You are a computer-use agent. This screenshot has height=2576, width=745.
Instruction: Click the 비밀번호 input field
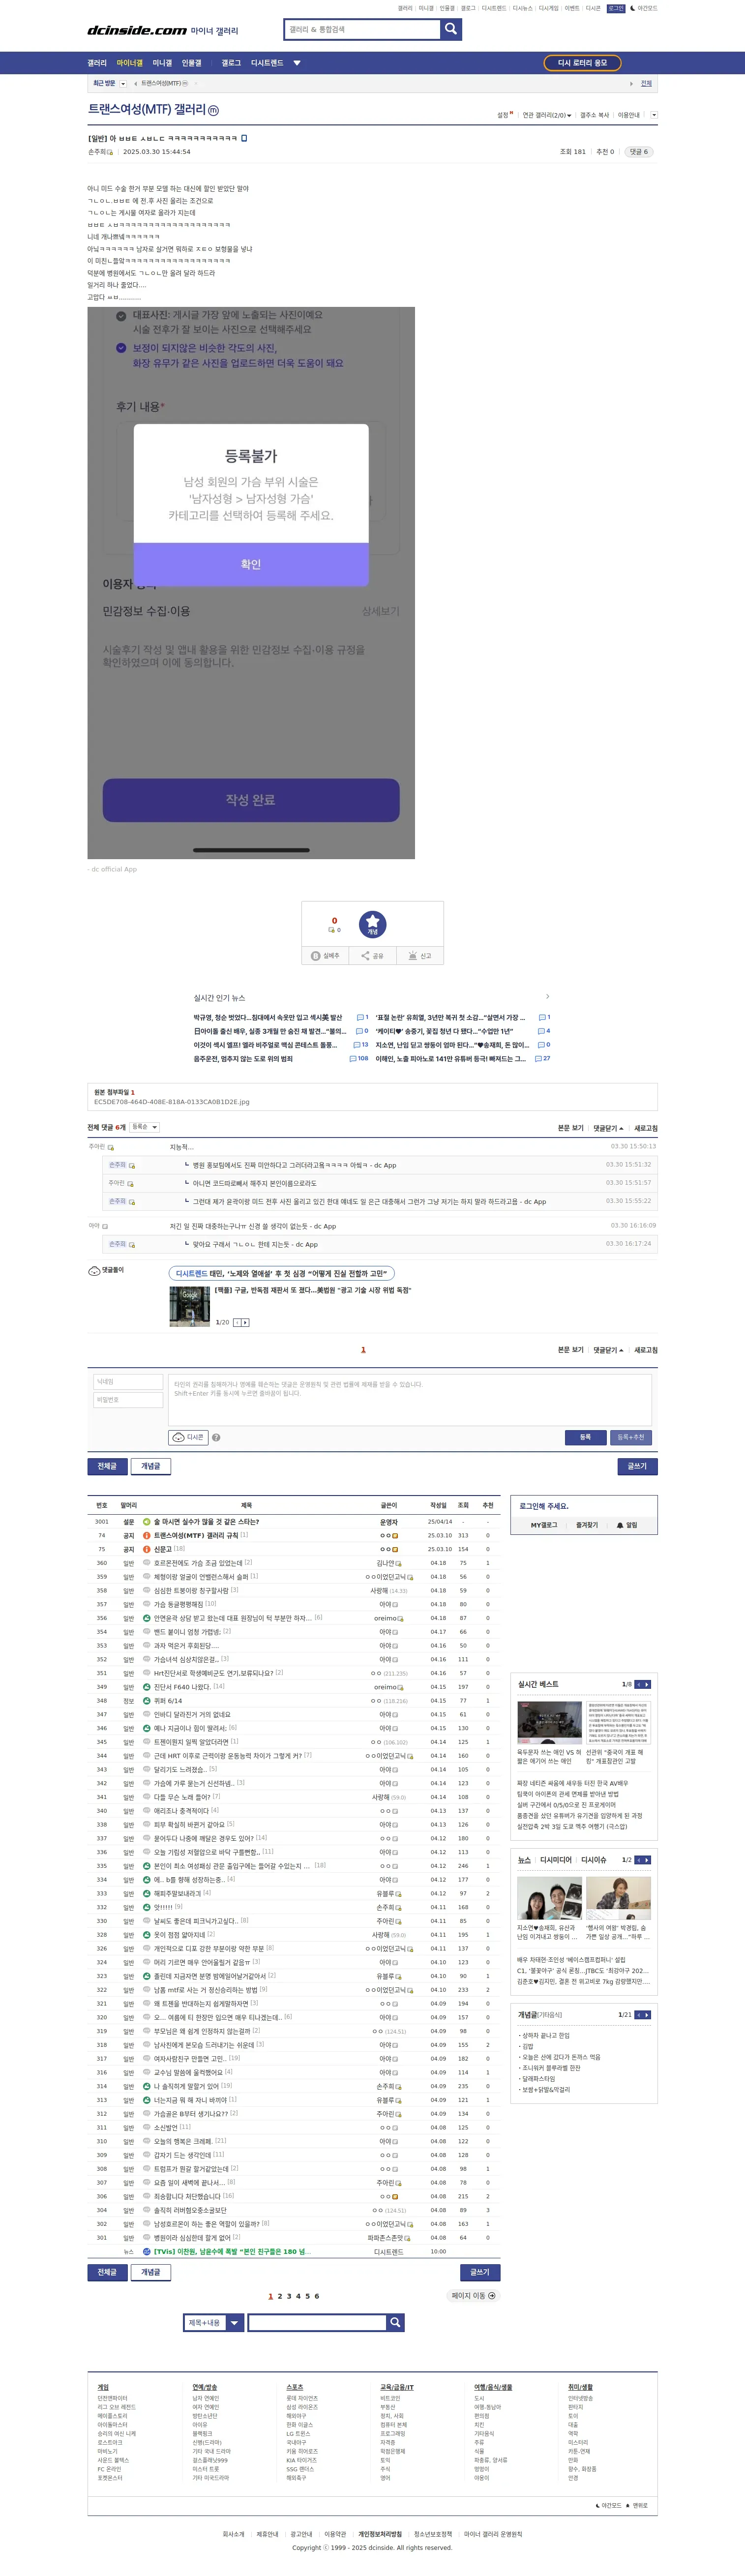(128, 1400)
